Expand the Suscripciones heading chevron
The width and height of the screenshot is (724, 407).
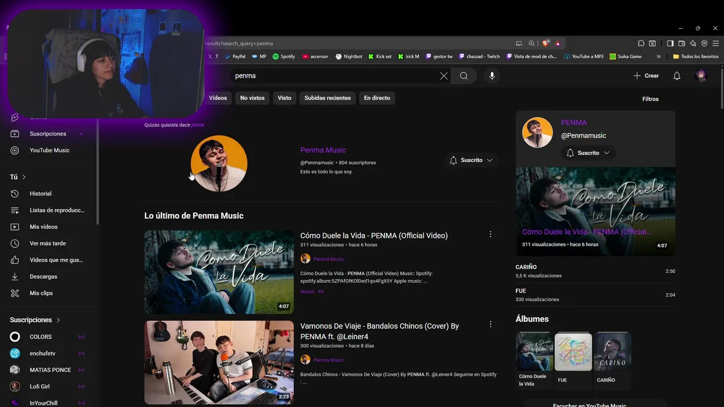[58, 320]
